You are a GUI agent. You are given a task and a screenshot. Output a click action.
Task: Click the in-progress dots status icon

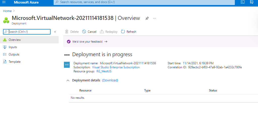pyautogui.click(x=67, y=55)
